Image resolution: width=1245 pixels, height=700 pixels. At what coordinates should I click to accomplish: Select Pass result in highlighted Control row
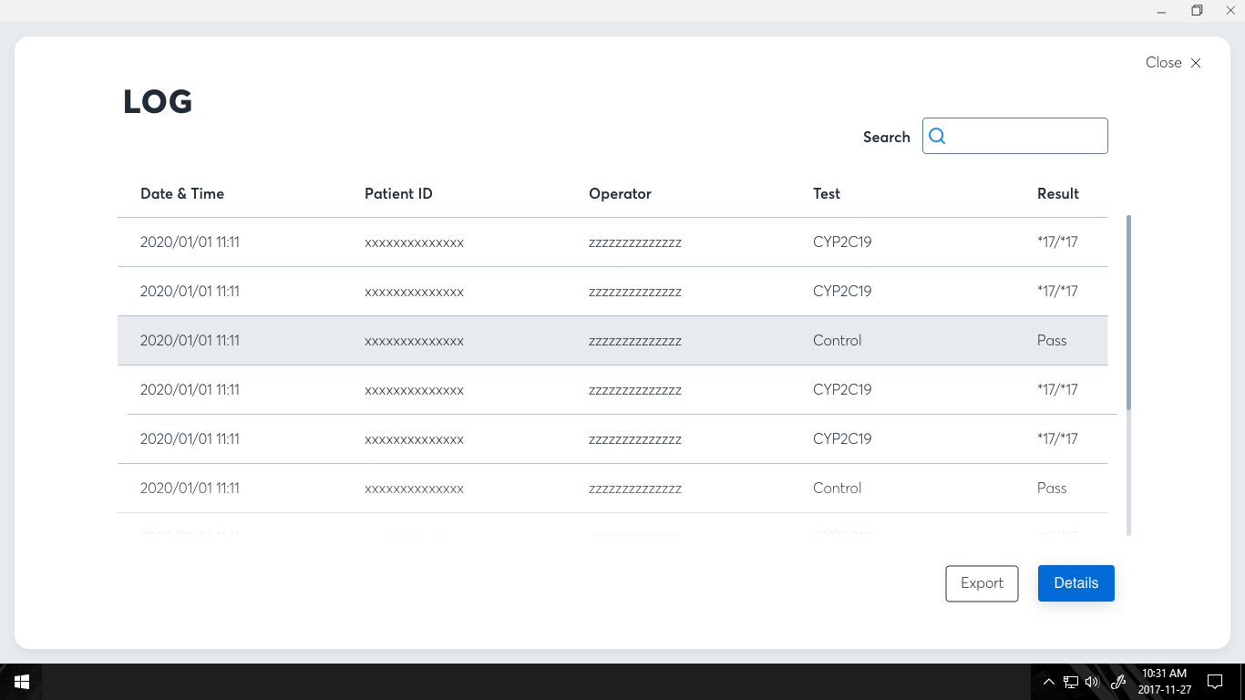click(1052, 340)
